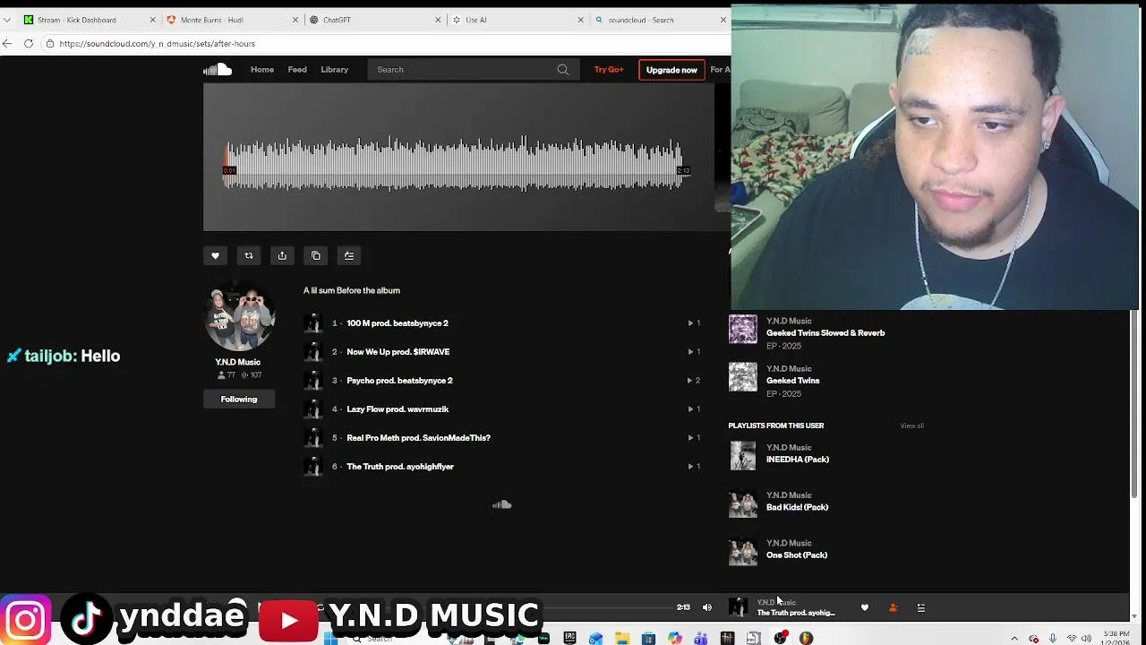The image size is (1146, 645).
Task: Expand the system tray hidden icons chevron
Action: (x=1014, y=639)
